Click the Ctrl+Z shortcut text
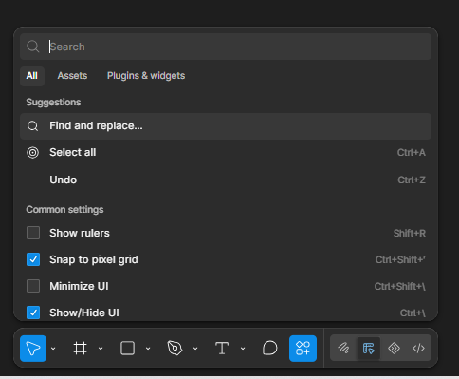 click(x=412, y=180)
